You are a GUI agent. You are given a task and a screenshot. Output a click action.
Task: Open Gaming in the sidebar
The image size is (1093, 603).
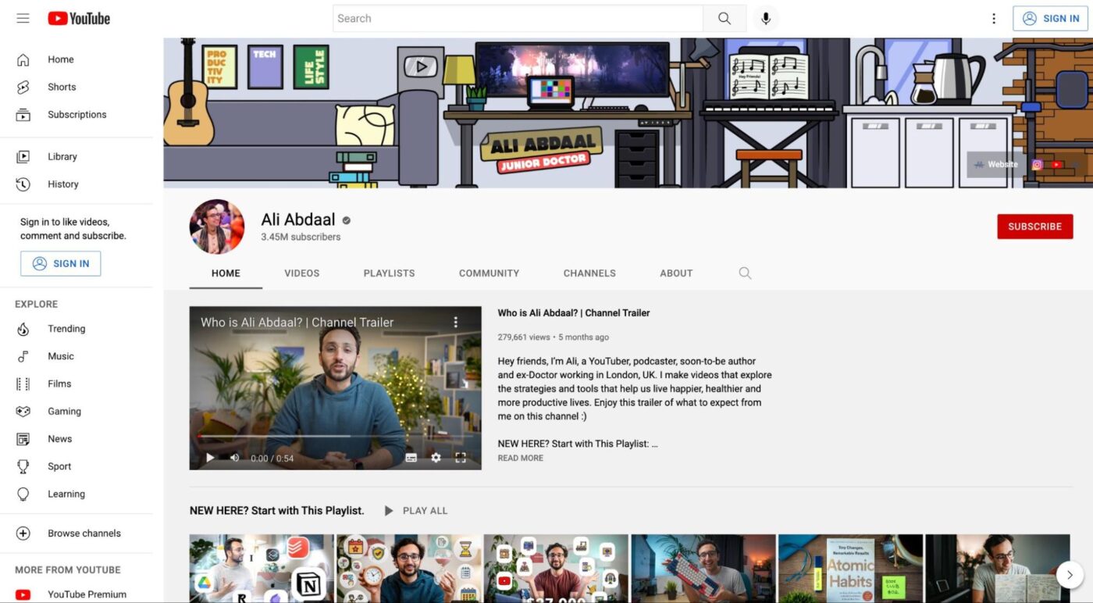[64, 411]
